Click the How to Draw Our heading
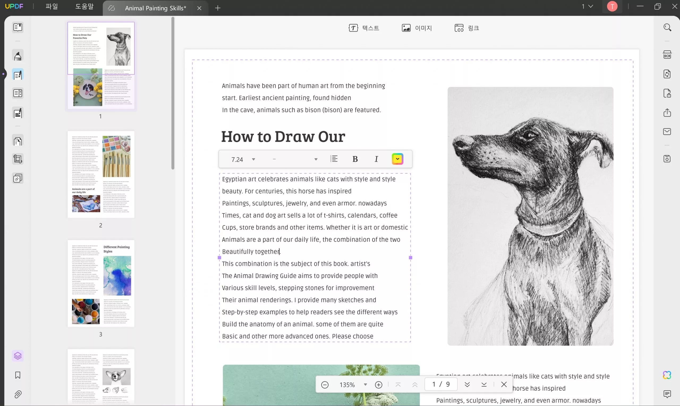The image size is (680, 406). [283, 136]
